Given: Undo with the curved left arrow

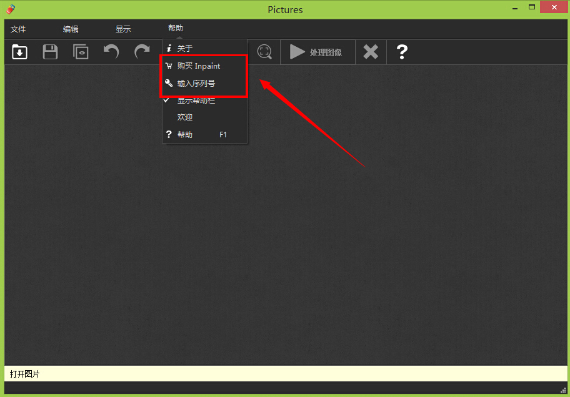Looking at the screenshot, I should coord(111,52).
